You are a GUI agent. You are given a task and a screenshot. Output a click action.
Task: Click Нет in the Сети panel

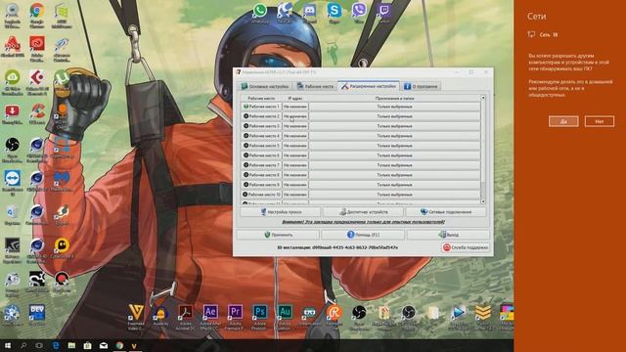point(600,121)
